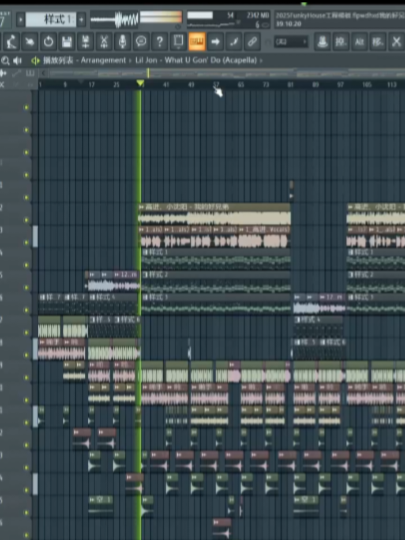405x540 pixels.
Task: Toggle the orange highlighted keyboard icon
Action: (x=197, y=42)
